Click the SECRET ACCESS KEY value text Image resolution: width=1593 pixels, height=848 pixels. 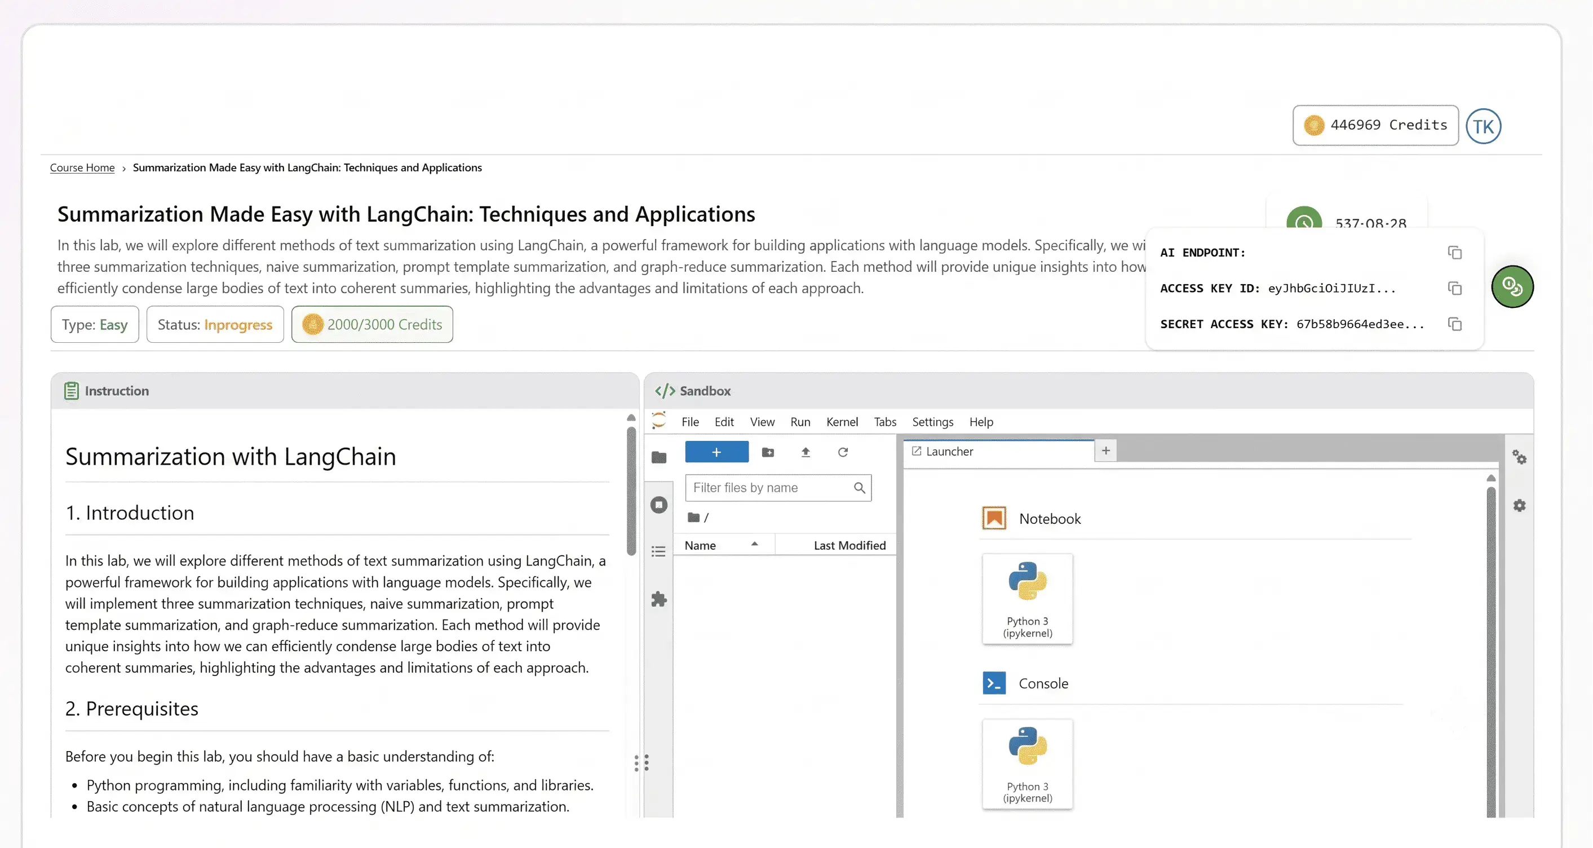(x=1361, y=324)
